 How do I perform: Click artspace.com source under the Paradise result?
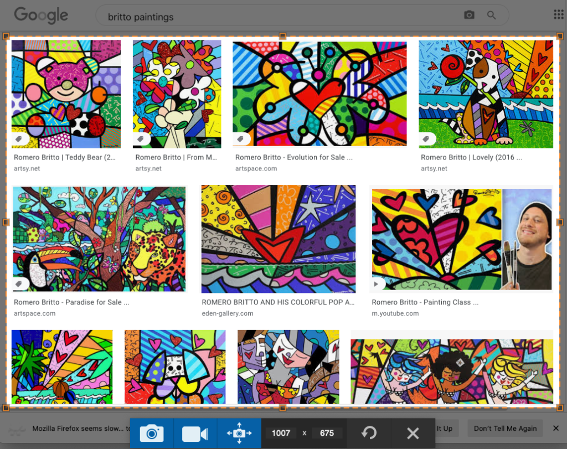coord(35,313)
